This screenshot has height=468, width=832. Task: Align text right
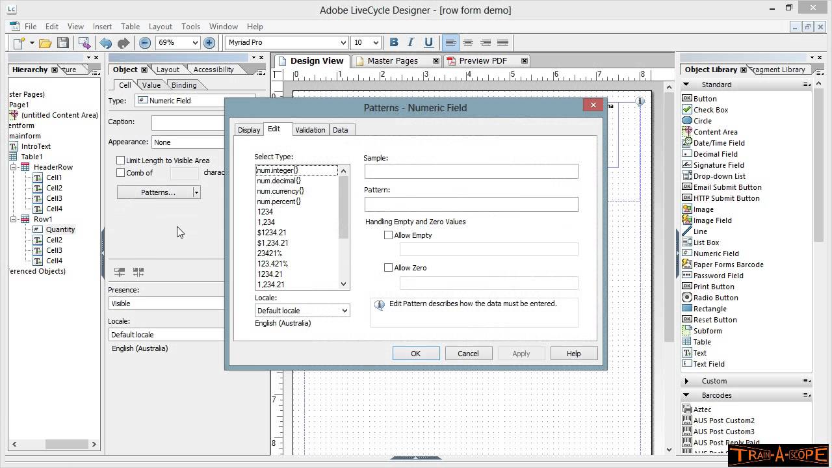[x=486, y=42]
